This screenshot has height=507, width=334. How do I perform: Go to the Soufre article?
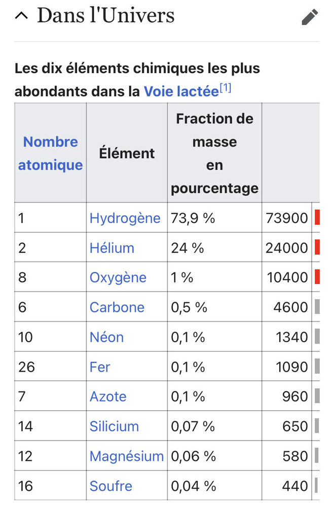[x=110, y=486]
